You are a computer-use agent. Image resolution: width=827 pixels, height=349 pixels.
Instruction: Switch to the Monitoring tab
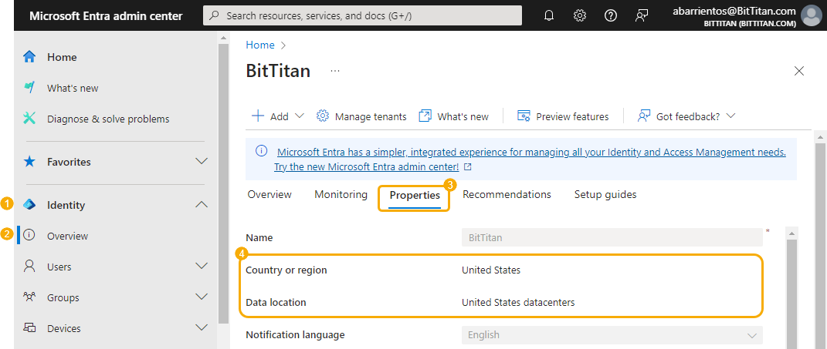click(x=341, y=195)
